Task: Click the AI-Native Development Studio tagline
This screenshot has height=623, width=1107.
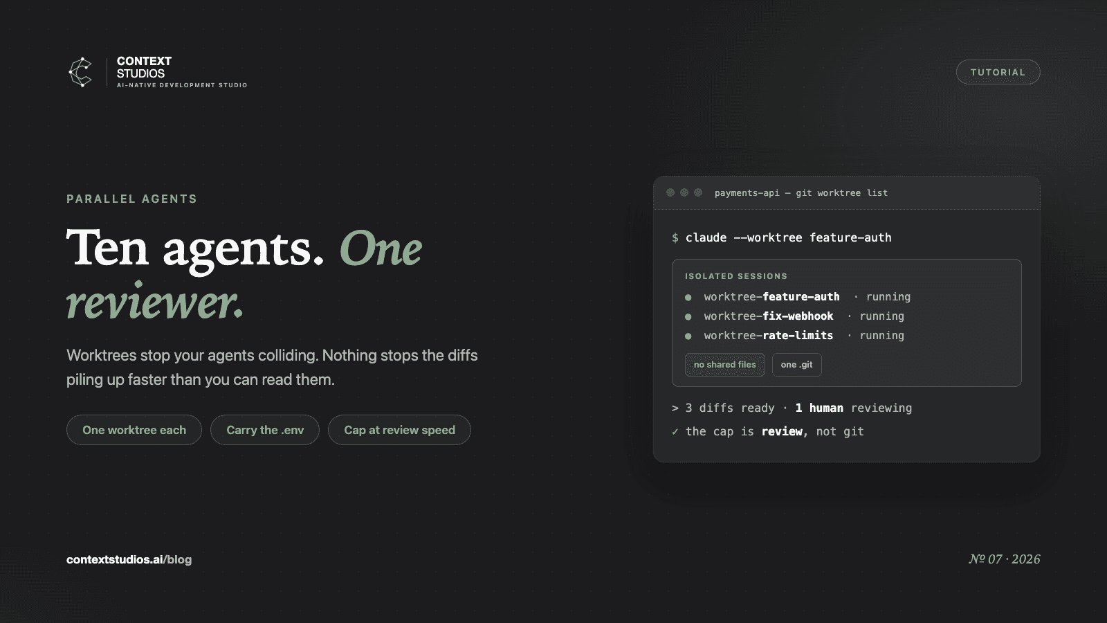Action: click(x=182, y=85)
